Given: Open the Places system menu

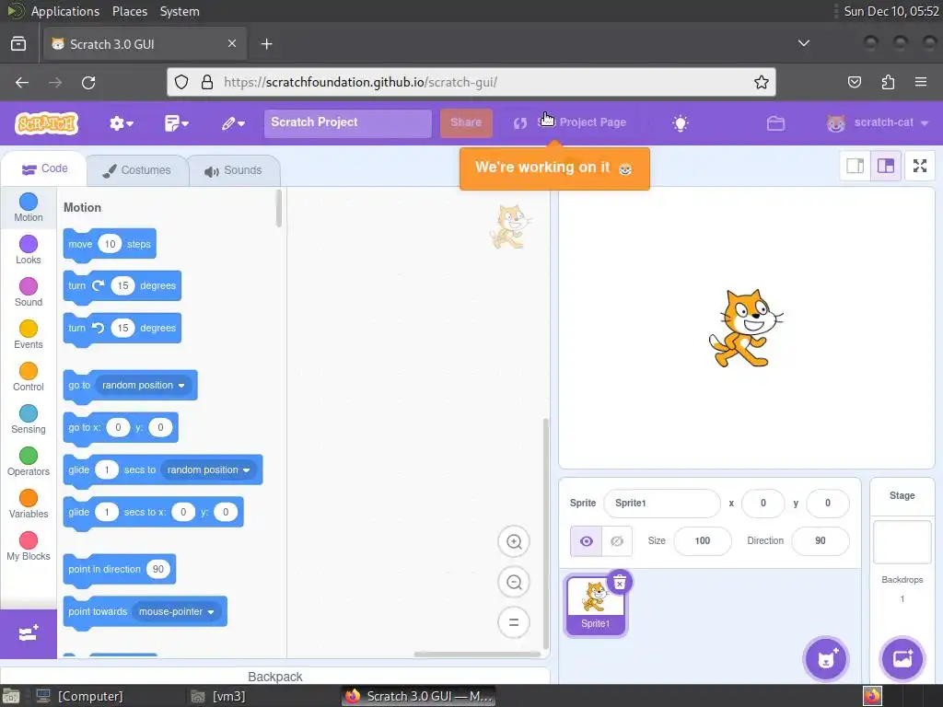Looking at the screenshot, I should [x=129, y=11].
